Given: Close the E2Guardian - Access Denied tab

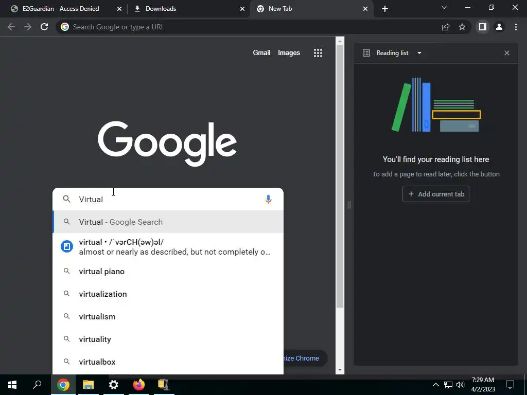Looking at the screenshot, I should [119, 9].
